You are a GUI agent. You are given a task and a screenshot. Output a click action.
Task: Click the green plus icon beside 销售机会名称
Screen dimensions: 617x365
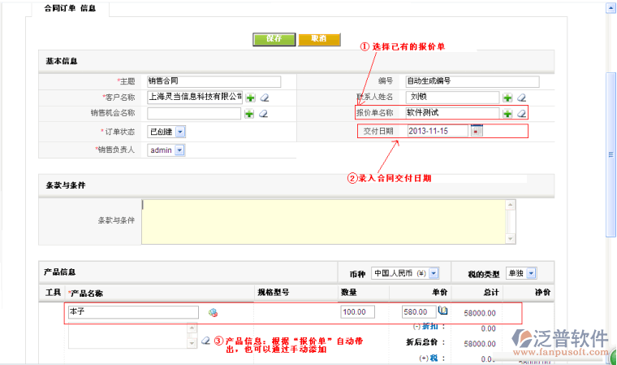(251, 114)
